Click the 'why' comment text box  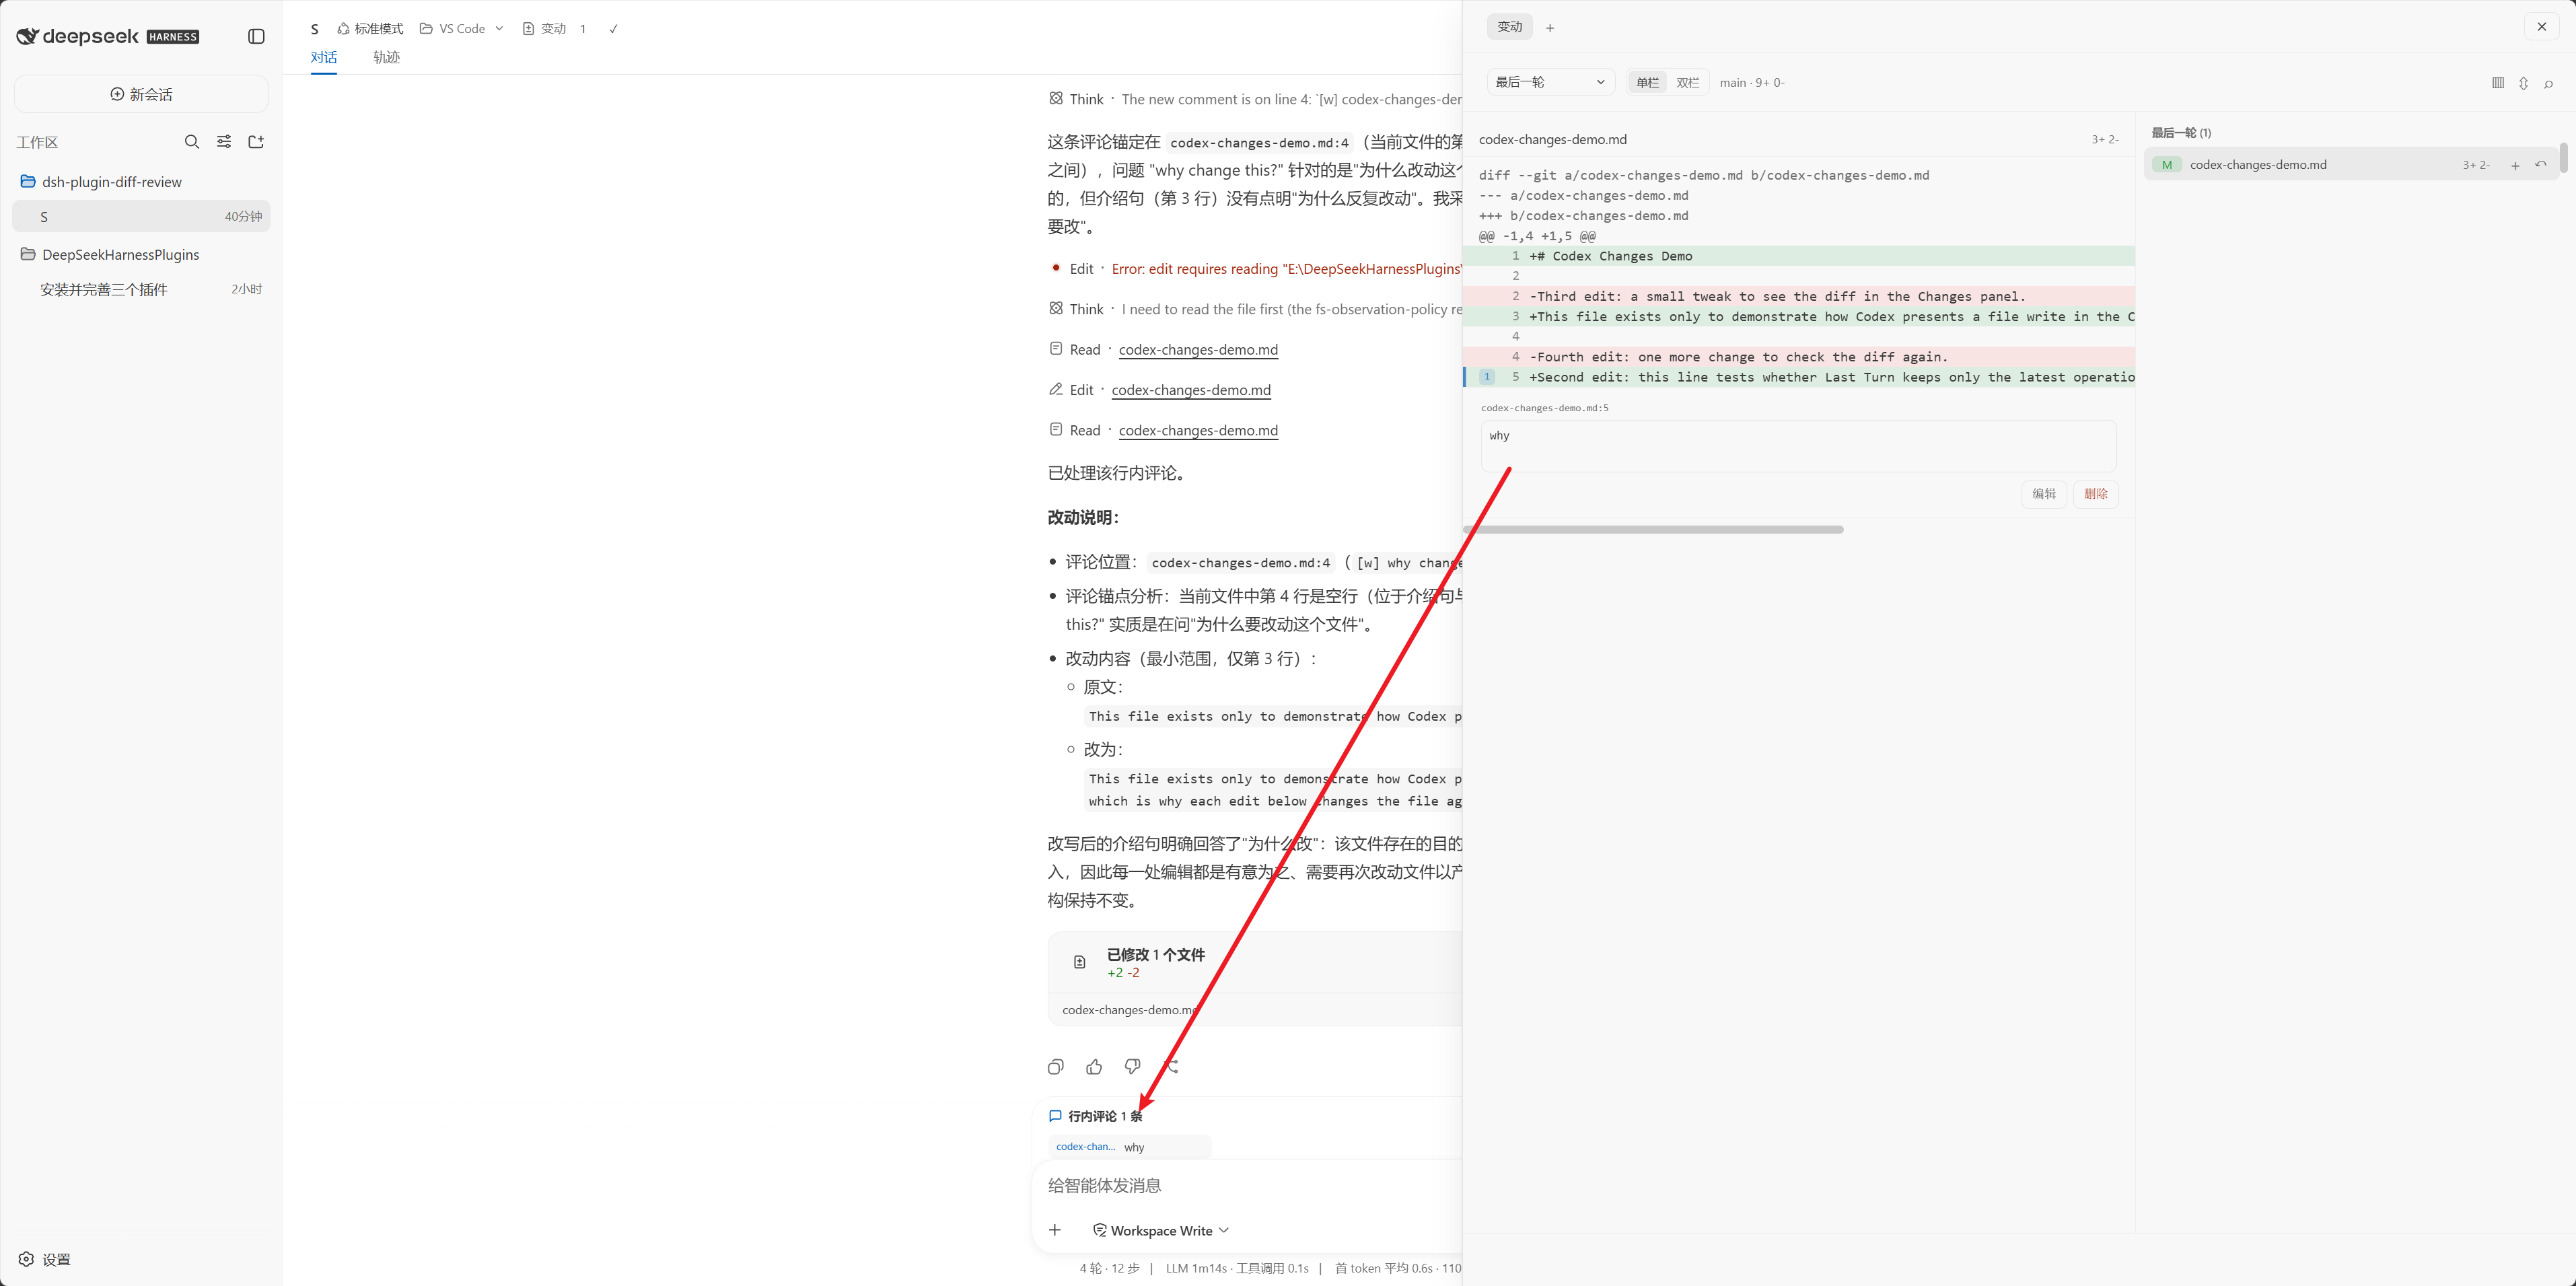[x=1798, y=446]
